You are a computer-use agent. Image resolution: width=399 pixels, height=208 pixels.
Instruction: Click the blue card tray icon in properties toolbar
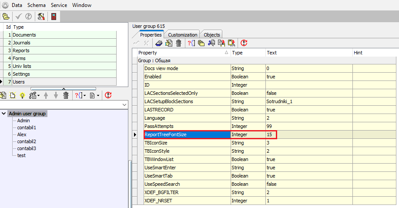(x=159, y=43)
